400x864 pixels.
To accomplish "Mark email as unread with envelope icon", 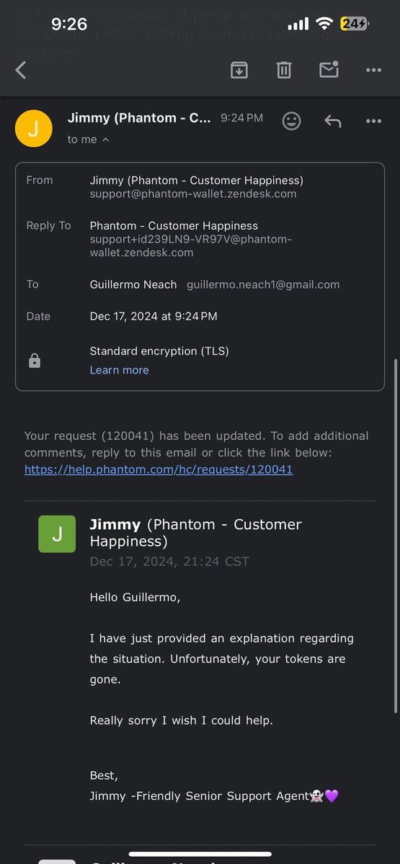I will click(x=329, y=70).
